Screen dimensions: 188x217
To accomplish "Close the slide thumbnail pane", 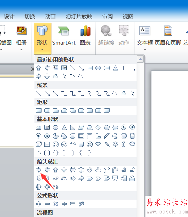I will pyautogui.click(x=32, y=69).
